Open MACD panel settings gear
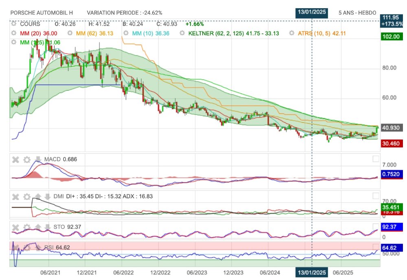This screenshot has width=407, height=280. tap(27, 159)
